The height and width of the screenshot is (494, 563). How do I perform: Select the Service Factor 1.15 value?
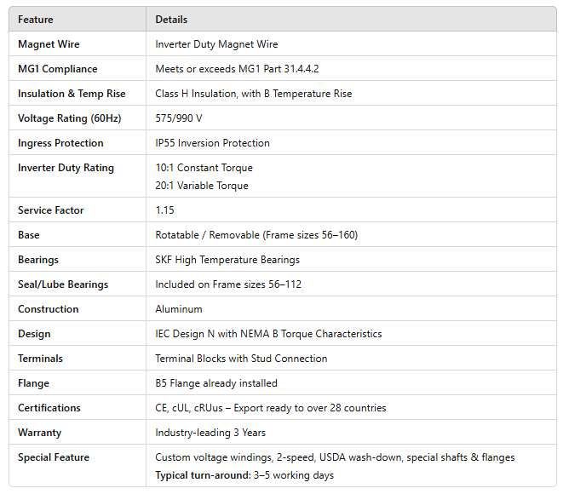tap(164, 210)
